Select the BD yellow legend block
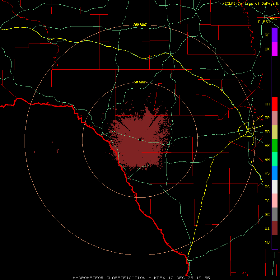The width and height of the screenshot is (280, 280). pos(275,132)
